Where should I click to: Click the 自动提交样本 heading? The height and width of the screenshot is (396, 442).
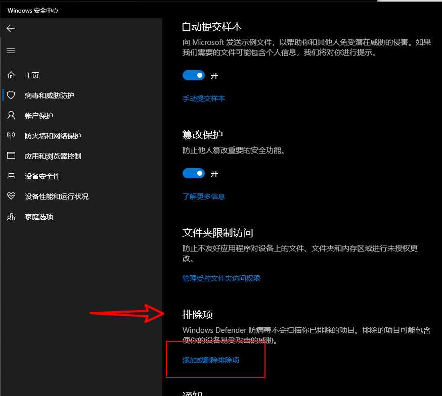[x=212, y=27]
